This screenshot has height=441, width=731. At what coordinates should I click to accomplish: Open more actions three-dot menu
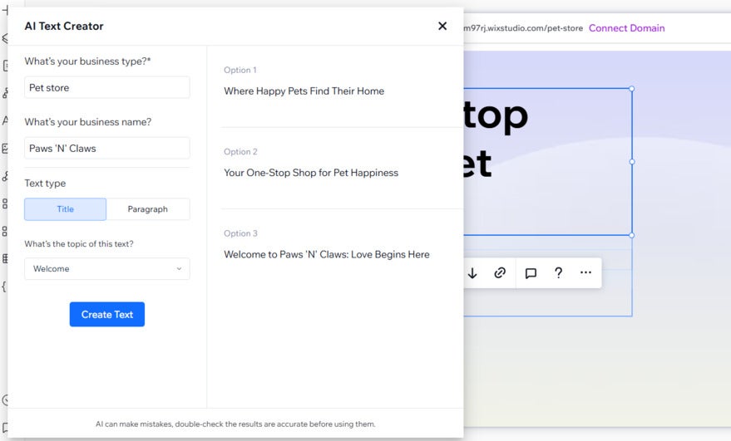[x=585, y=272]
